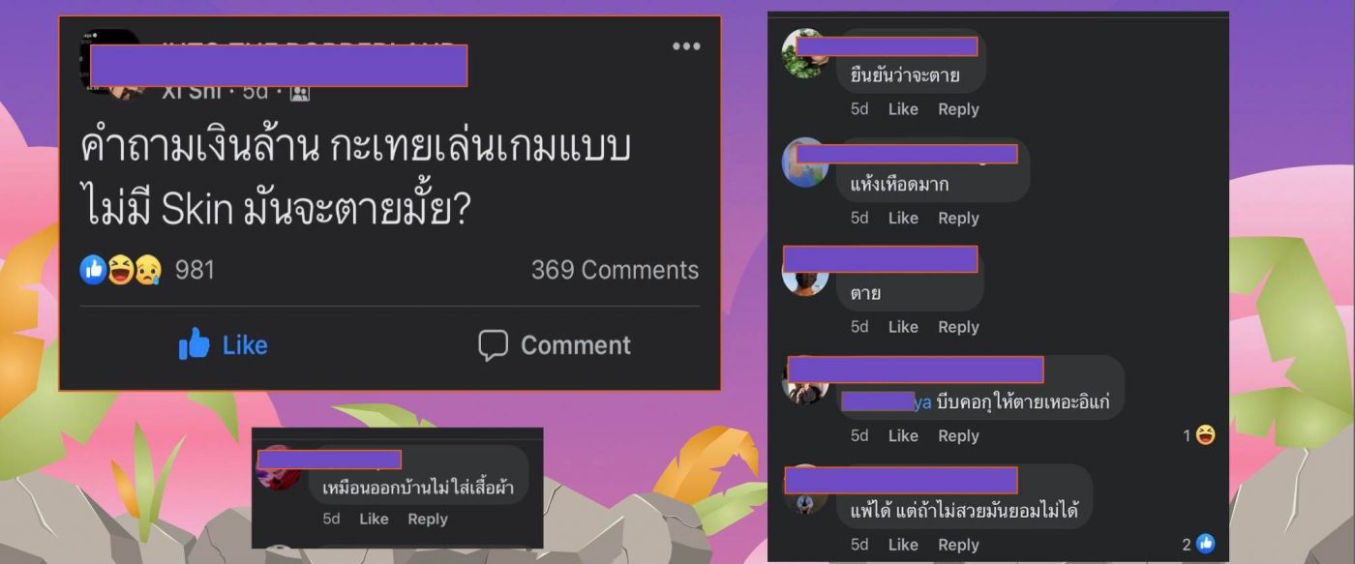Viewport: 1355px width, 564px height.
Task: Reply to the comment ยืนยันว่าจะตาย
Action: click(x=958, y=109)
